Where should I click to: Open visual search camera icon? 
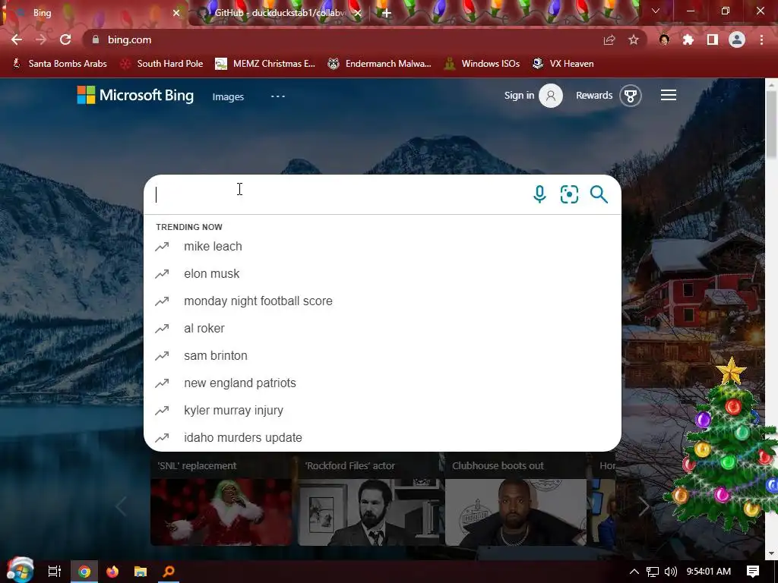click(569, 194)
